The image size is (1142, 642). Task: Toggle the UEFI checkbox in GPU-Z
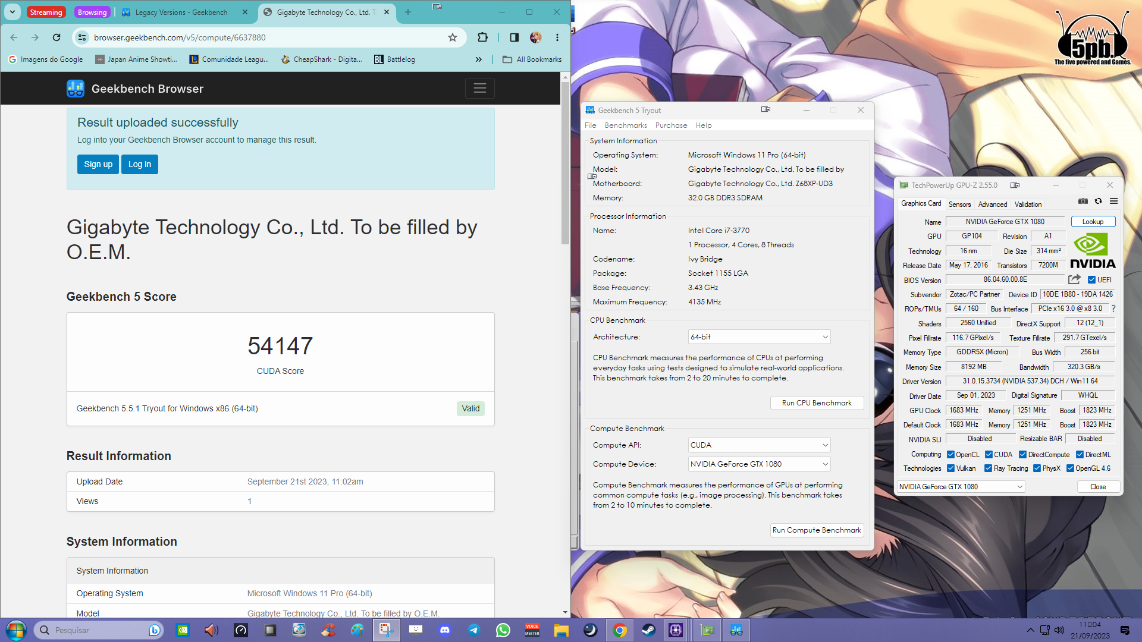click(x=1091, y=280)
